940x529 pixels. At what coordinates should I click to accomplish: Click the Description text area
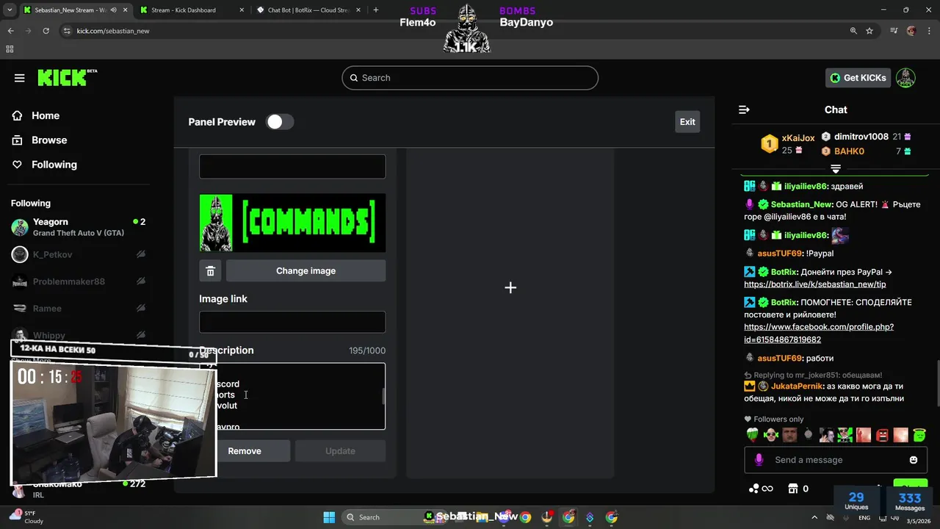pyautogui.click(x=292, y=396)
